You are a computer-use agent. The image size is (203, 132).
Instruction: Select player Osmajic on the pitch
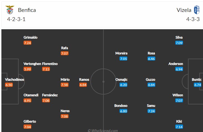pos(122,80)
